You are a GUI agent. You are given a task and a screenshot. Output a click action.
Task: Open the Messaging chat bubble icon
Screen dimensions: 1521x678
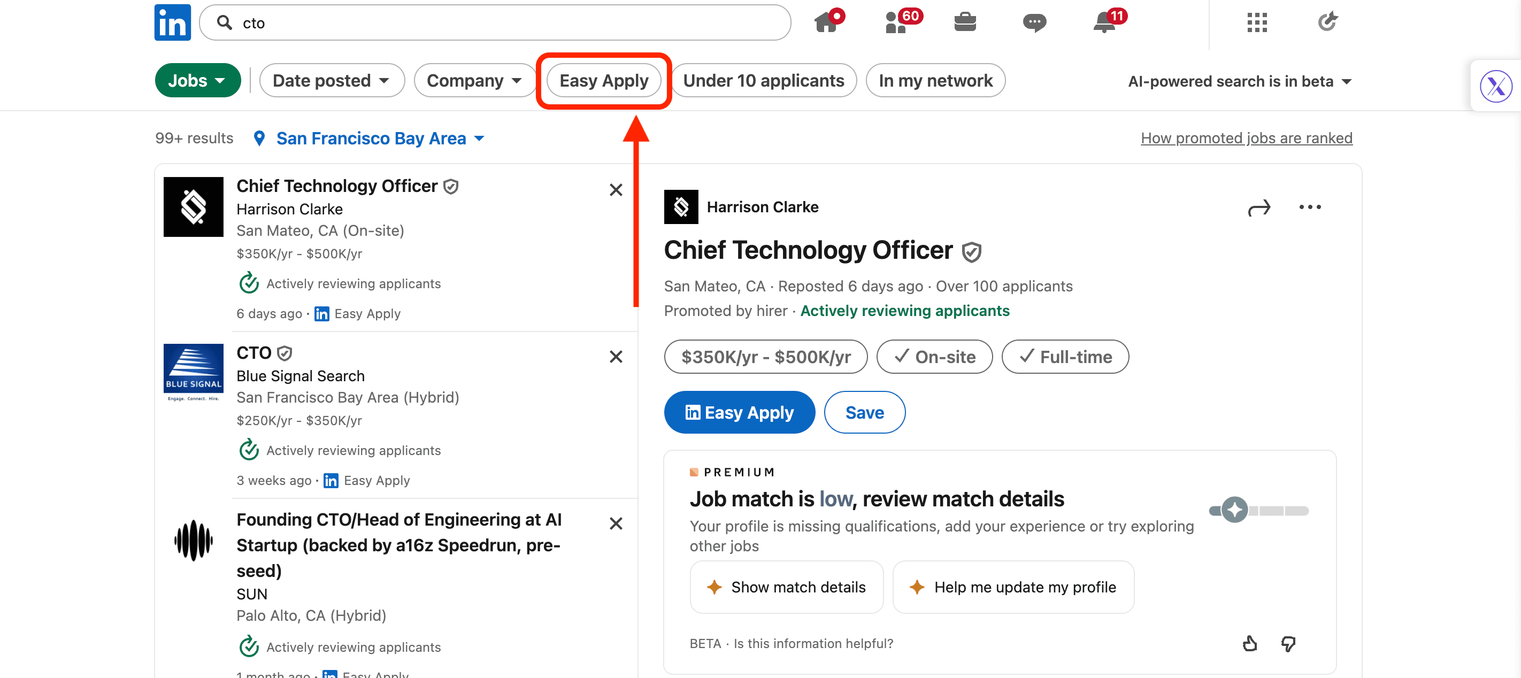[1034, 22]
